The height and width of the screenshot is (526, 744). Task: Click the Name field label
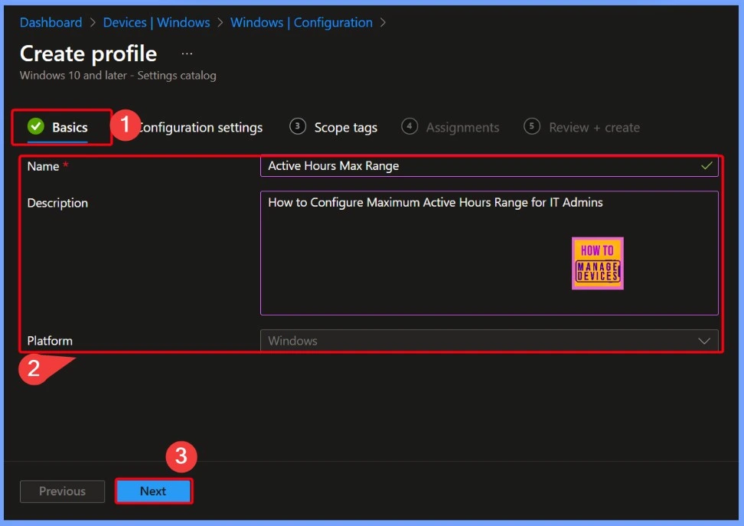point(43,166)
